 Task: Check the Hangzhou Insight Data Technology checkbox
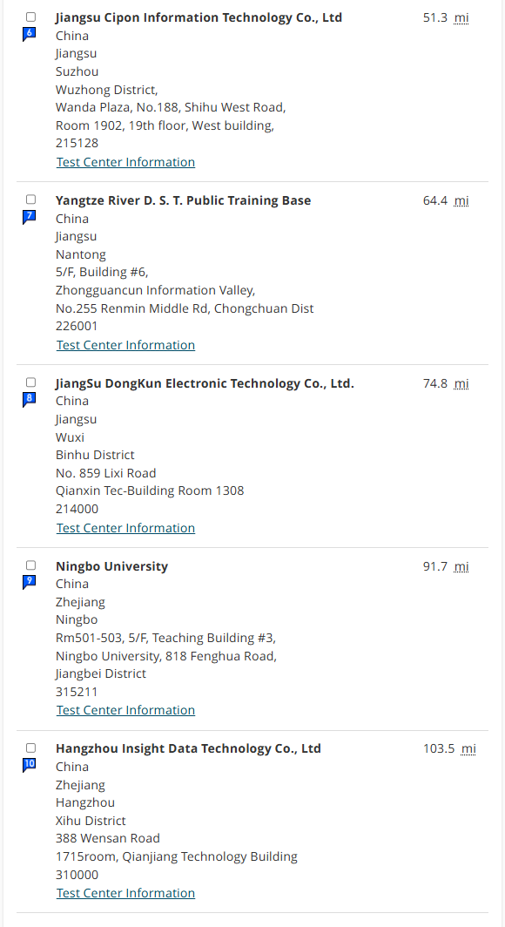tap(30, 748)
